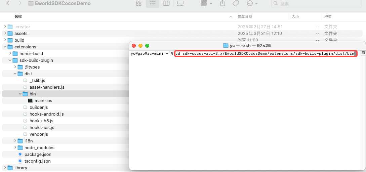Select the builder.js file icon
366x172 pixels.
tap(25, 107)
